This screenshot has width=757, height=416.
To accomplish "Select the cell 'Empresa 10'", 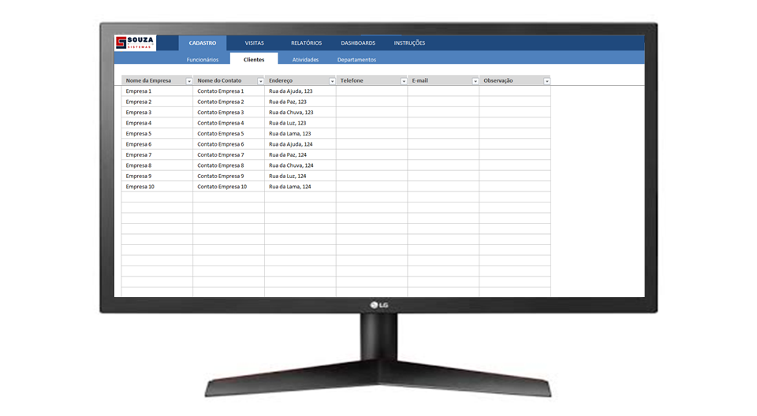I will pyautogui.click(x=157, y=187).
